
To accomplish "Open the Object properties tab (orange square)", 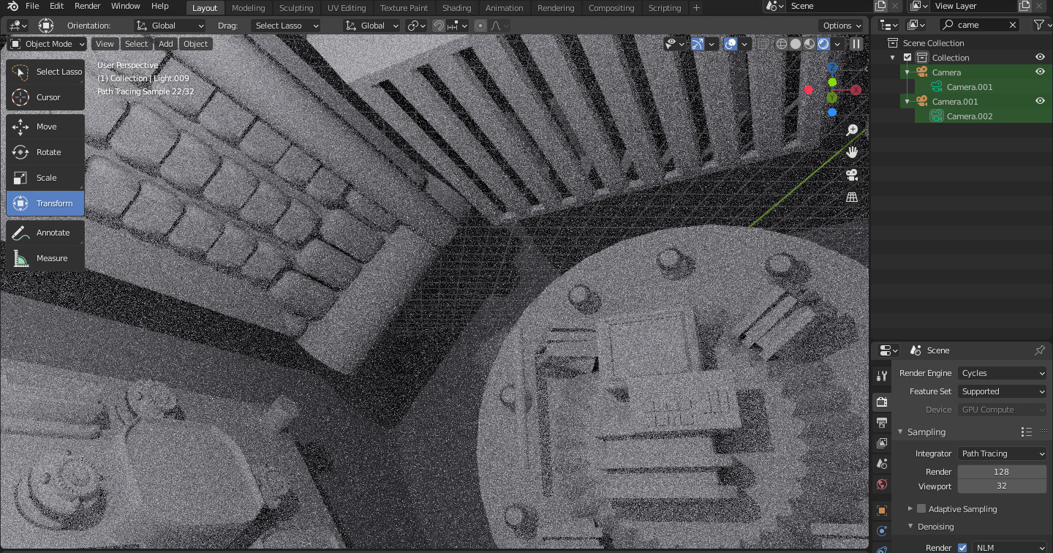I will 882,510.
